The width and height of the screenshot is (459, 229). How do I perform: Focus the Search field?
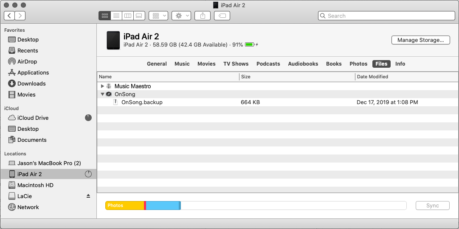pos(386,16)
